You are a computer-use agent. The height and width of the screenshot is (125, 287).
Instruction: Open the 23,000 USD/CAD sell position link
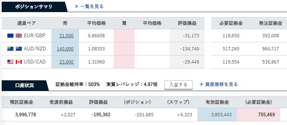click(x=66, y=62)
